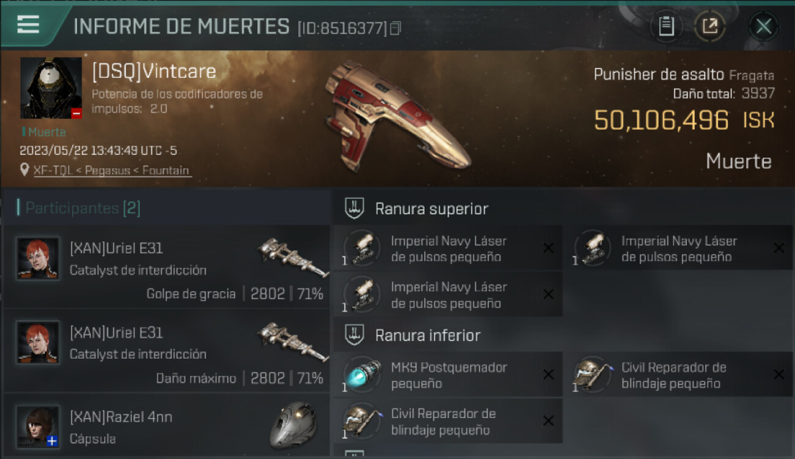Open Vintcare's character portrait
The width and height of the screenshot is (795, 459).
click(x=51, y=88)
